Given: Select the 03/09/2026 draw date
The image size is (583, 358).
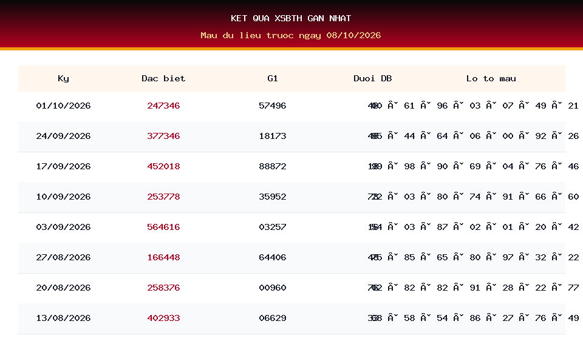Looking at the screenshot, I should (x=63, y=227).
